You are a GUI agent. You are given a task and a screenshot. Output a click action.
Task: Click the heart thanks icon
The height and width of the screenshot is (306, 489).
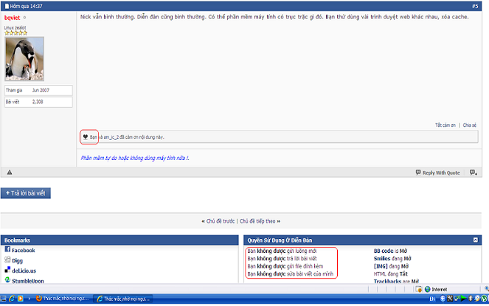coord(85,136)
